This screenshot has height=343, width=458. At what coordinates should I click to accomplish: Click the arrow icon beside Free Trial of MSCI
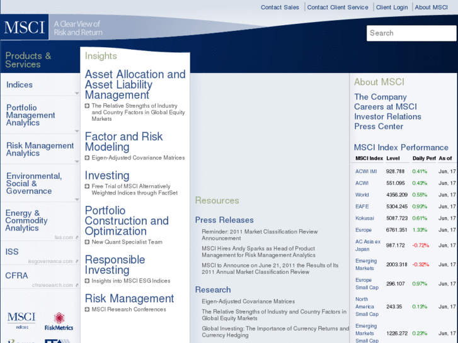[x=87, y=186]
